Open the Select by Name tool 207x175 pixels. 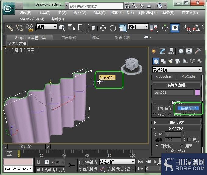(72, 28)
